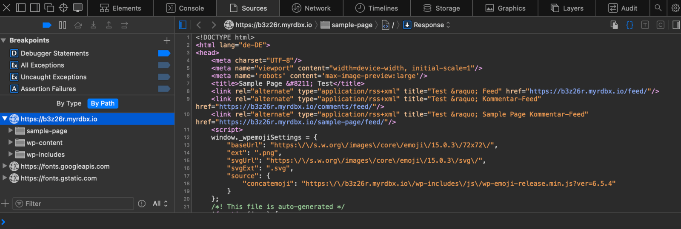
Task: Click the element selection crosshair icon
Action: tap(63, 8)
